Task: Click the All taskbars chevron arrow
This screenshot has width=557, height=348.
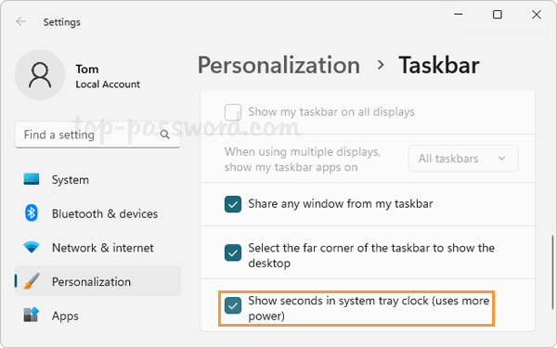Action: pos(501,159)
